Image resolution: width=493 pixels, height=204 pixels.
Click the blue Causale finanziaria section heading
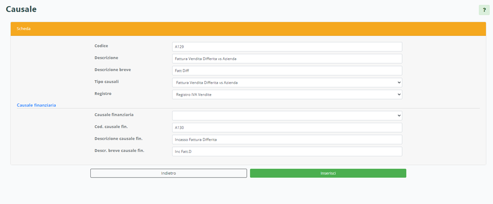click(36, 105)
